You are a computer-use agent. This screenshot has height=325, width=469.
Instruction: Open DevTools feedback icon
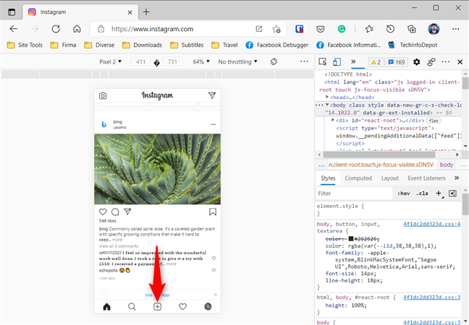pyautogui.click(x=431, y=62)
